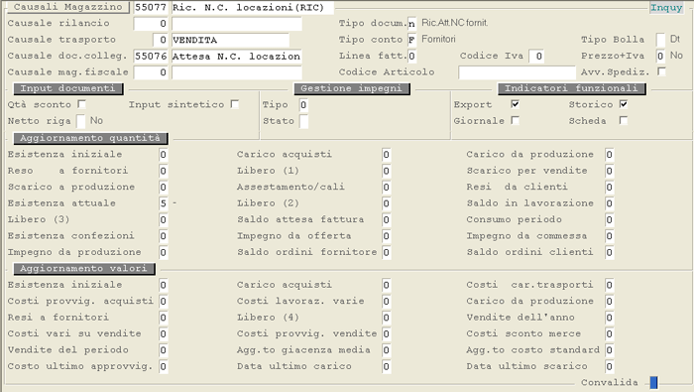
Task: Click the Libero (3) quantity field
Action: pyautogui.click(x=164, y=219)
